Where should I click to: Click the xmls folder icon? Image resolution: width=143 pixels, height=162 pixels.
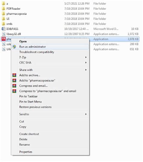coord(3,24)
